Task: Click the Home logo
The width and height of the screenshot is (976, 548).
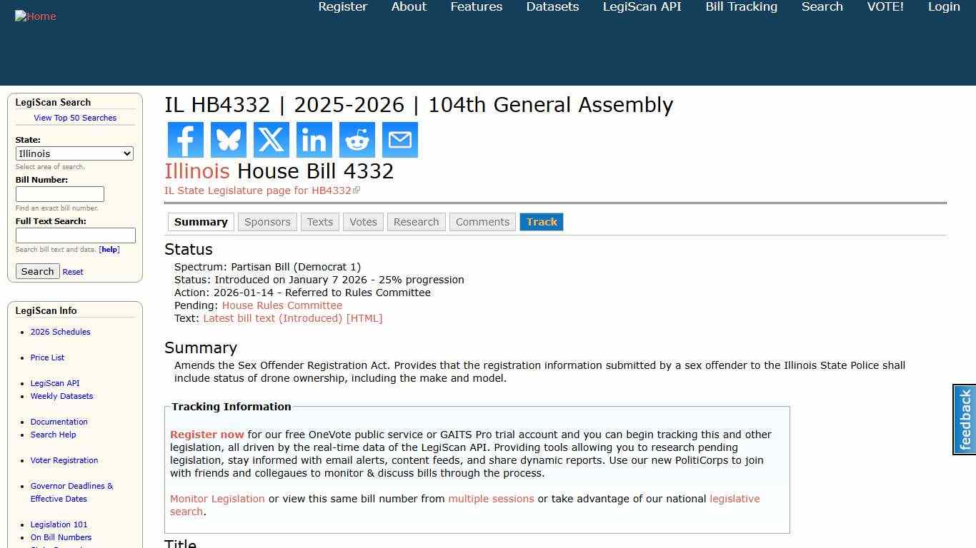Action: coord(35,16)
